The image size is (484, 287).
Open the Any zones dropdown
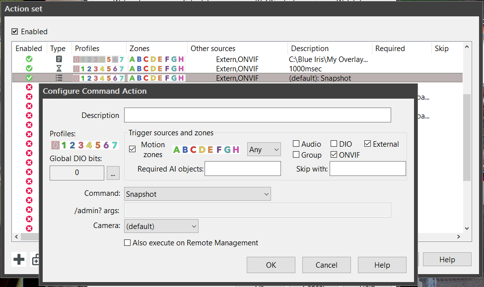point(264,150)
